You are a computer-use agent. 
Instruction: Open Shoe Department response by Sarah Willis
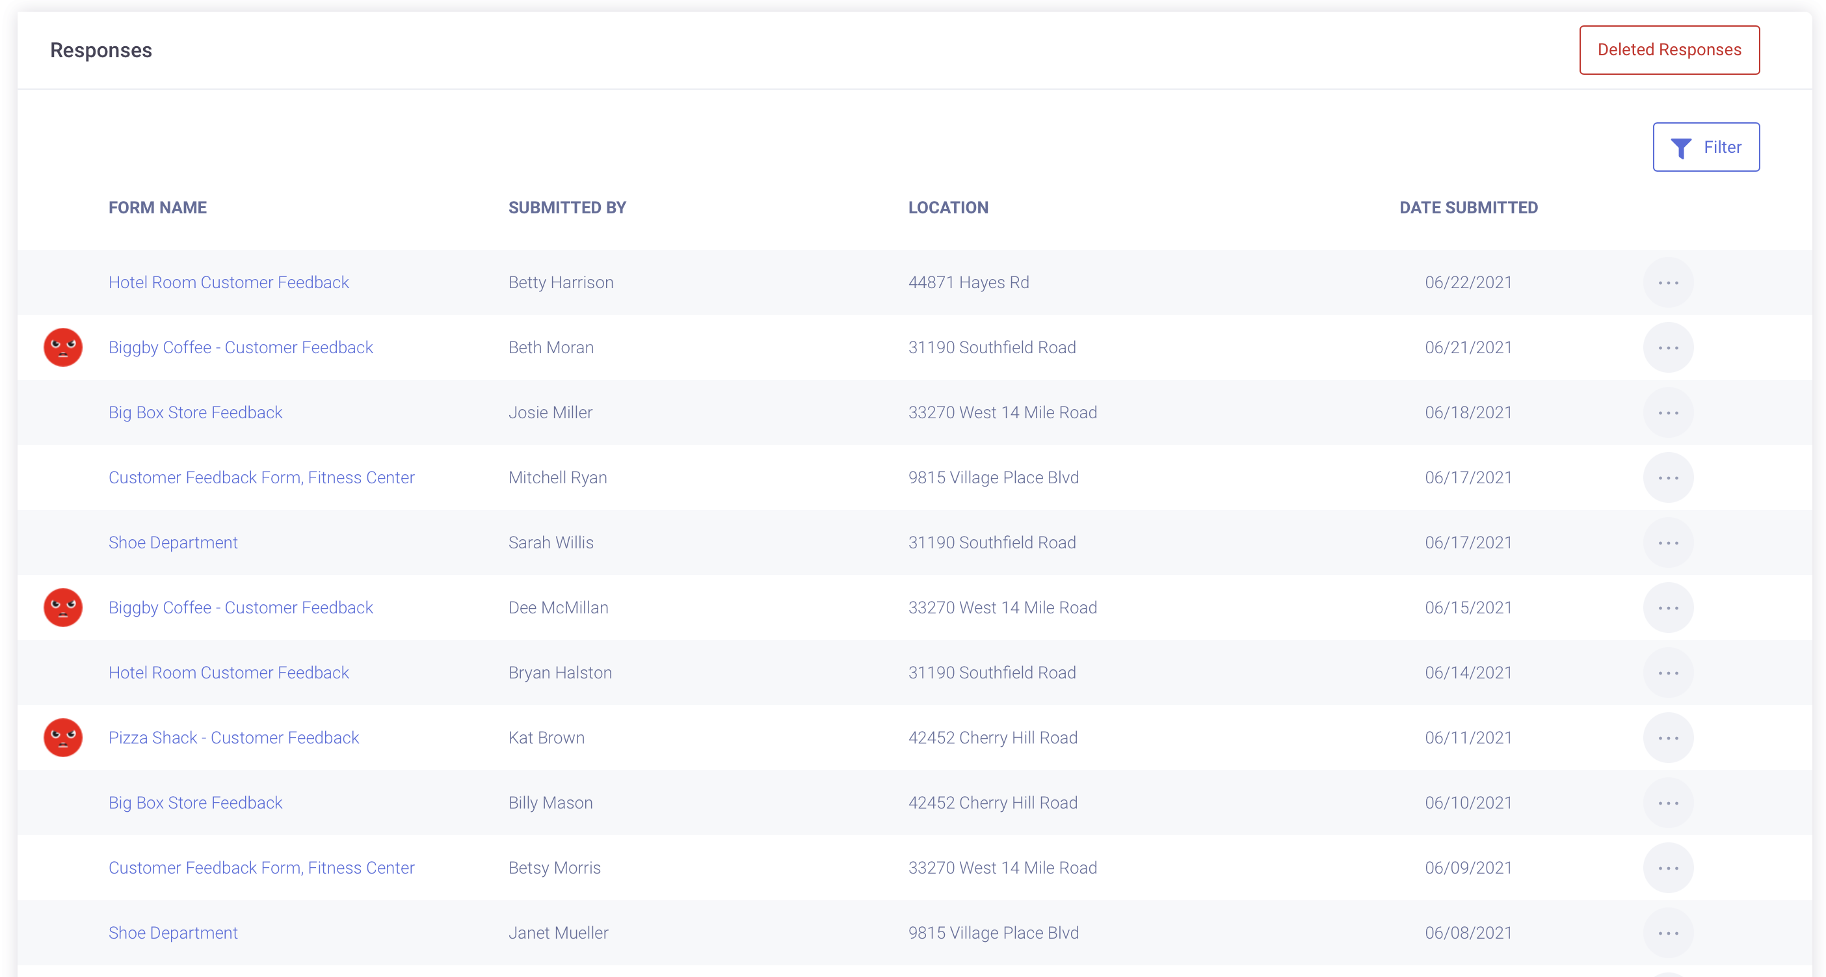(x=173, y=542)
